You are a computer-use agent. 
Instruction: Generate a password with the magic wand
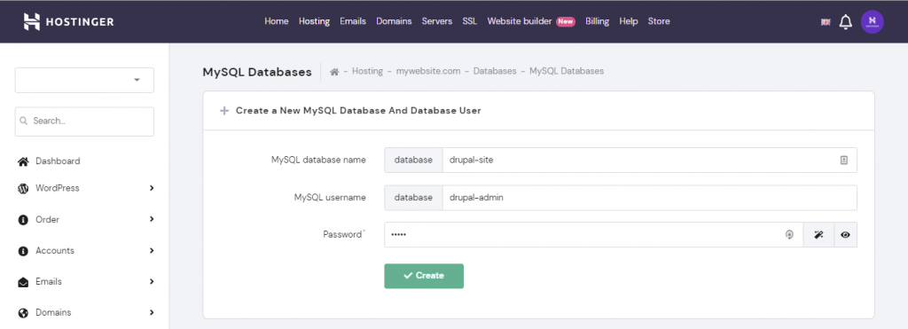(818, 235)
